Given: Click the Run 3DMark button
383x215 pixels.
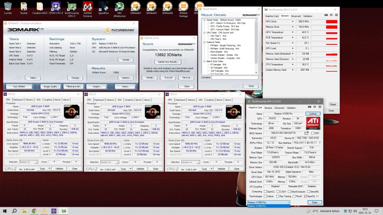Looking at the screenshot, I should point(19,86).
